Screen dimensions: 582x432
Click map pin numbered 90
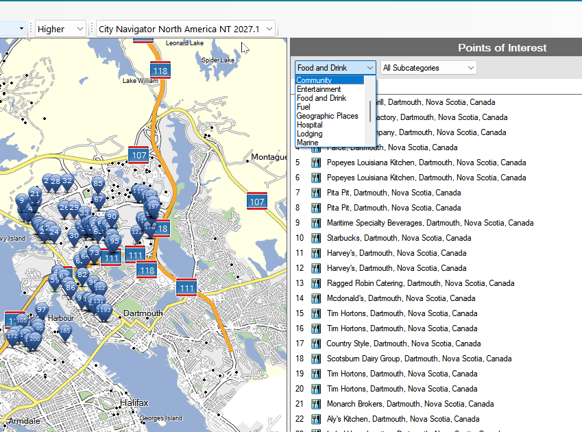111,217
